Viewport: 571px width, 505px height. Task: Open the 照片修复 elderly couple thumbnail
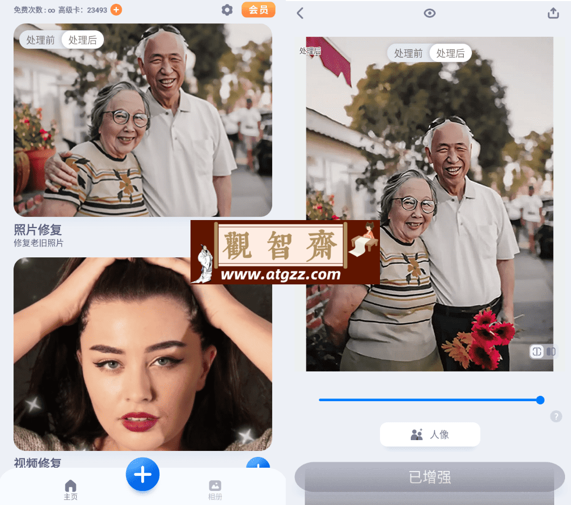pyautogui.click(x=143, y=120)
